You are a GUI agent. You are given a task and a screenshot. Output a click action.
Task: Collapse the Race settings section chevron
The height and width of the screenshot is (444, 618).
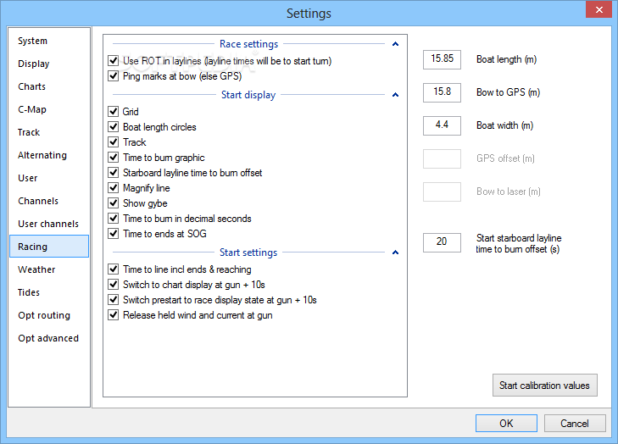point(395,44)
